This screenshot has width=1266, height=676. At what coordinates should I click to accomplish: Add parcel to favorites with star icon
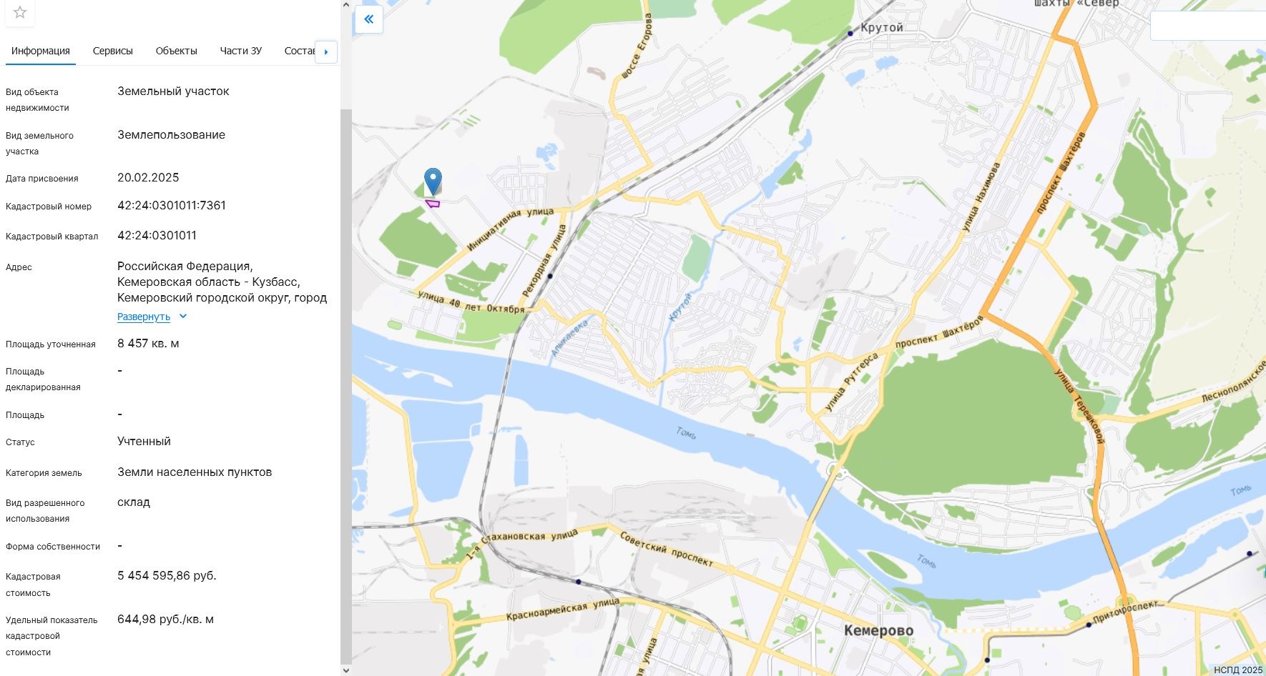point(20,12)
